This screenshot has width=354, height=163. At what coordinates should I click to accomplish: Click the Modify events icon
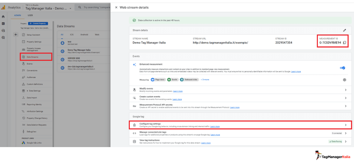click(x=134, y=90)
